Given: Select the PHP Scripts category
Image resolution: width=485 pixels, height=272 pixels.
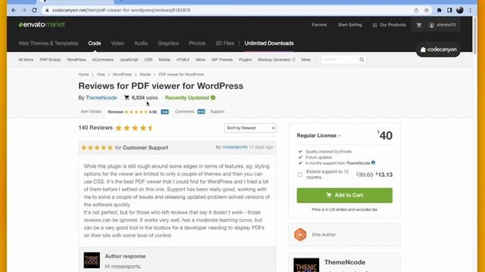Looking at the screenshot, I should point(50,60).
